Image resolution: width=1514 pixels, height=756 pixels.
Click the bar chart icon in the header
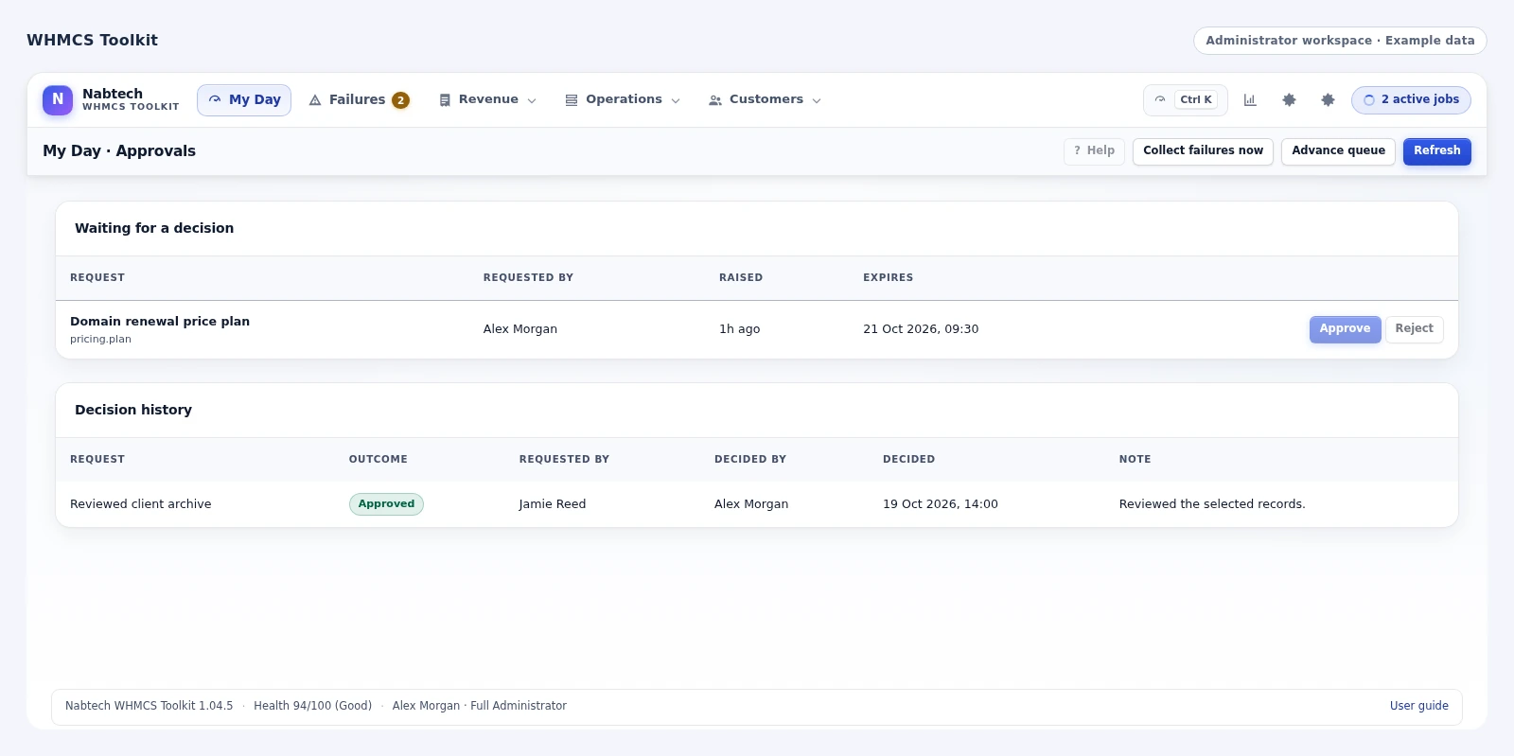pos(1250,99)
